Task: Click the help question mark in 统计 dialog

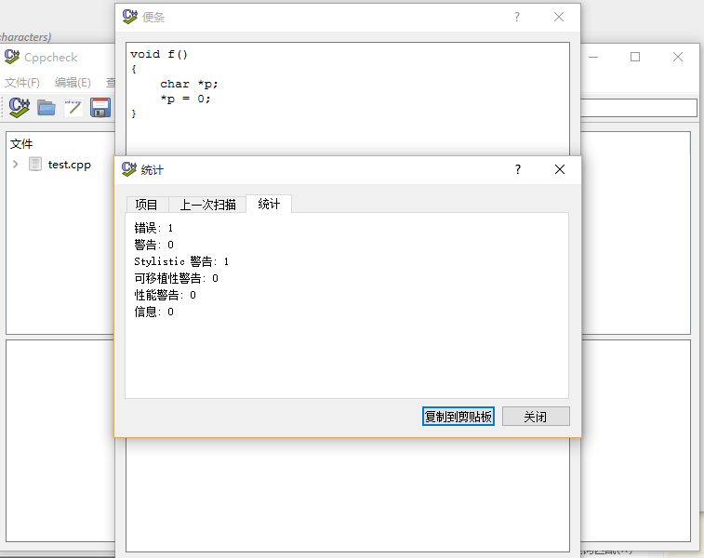Action: (x=518, y=169)
